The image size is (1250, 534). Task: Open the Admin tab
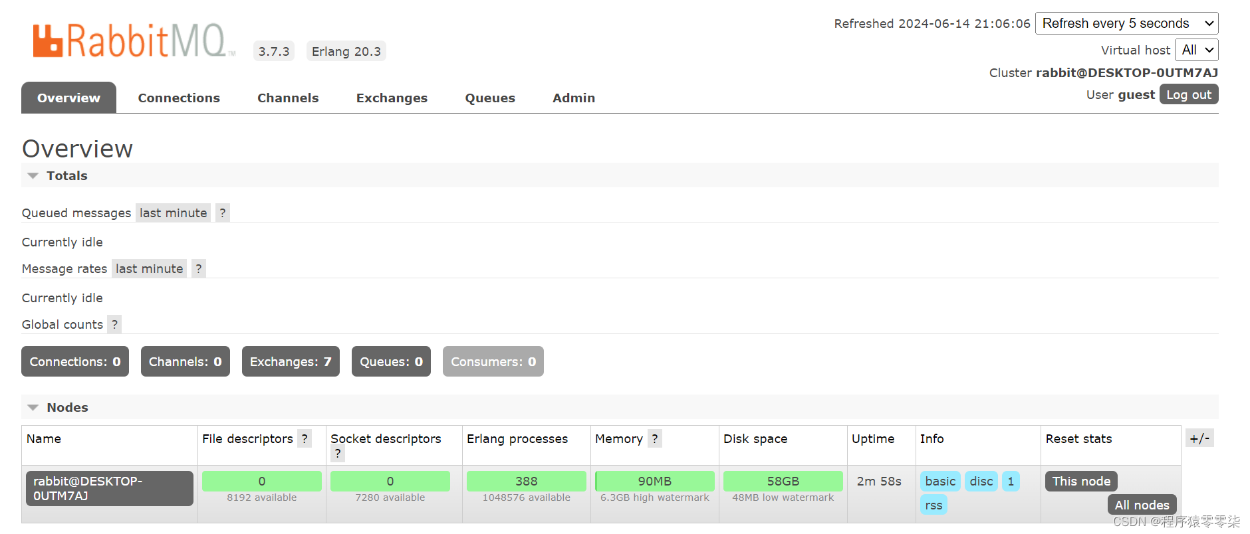pos(574,98)
